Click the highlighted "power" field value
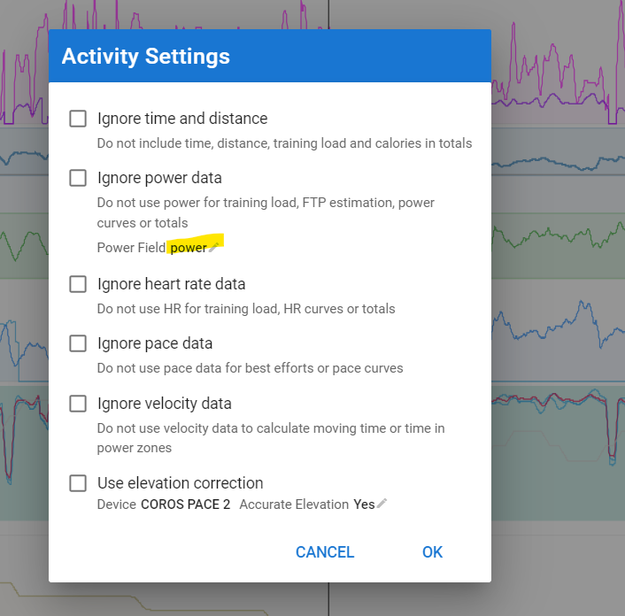625x616 pixels. click(189, 248)
